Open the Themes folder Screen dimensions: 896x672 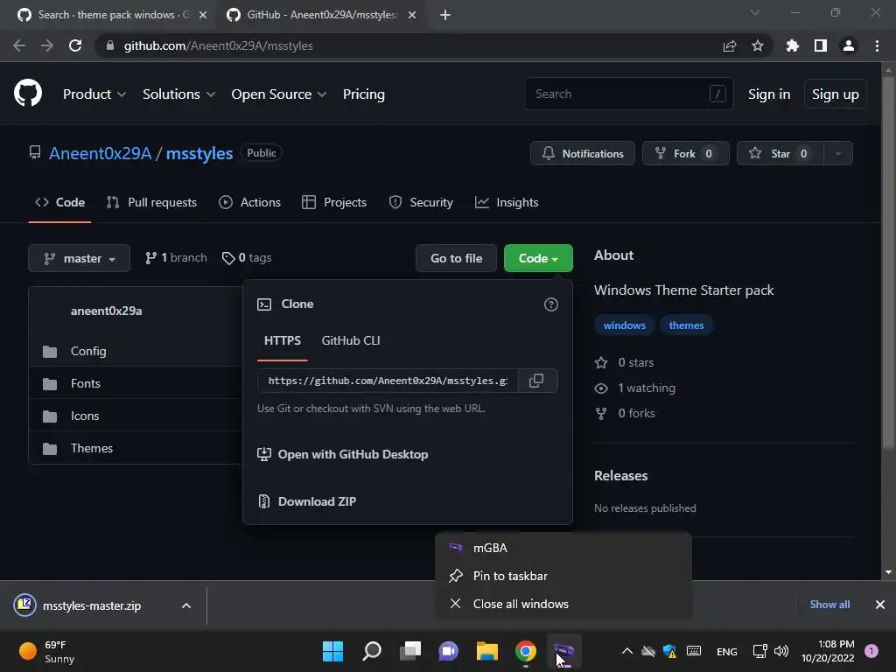(91, 449)
